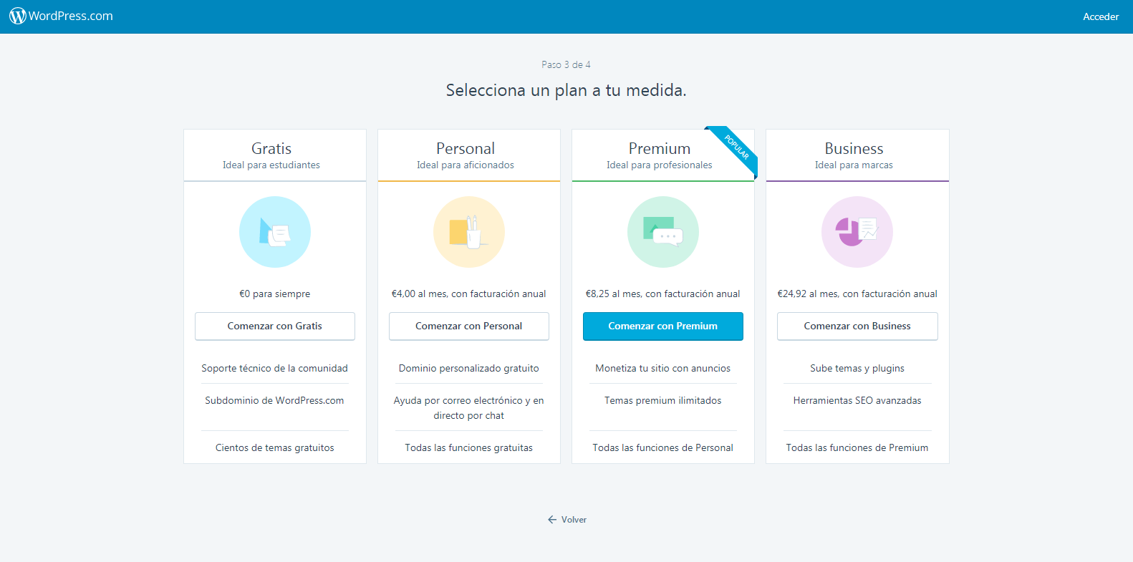Click the Business plan title
This screenshot has height=562, width=1133.
[x=854, y=148]
